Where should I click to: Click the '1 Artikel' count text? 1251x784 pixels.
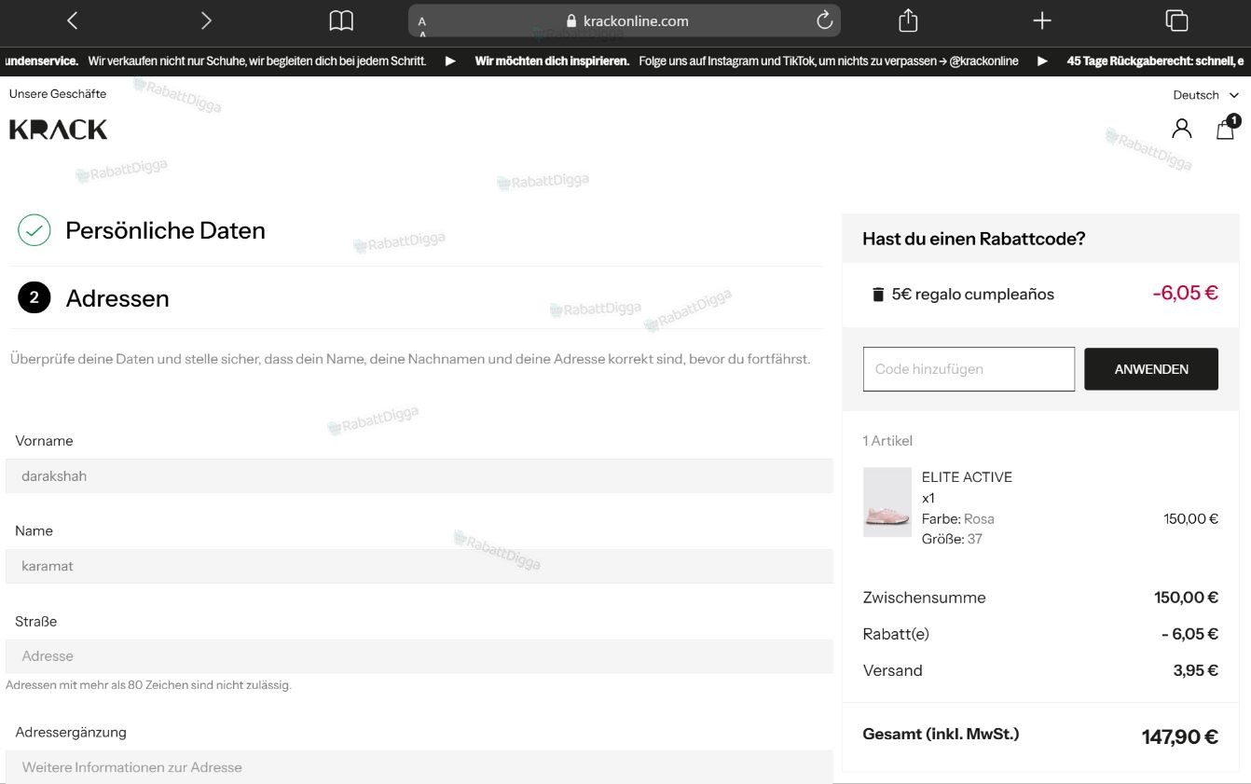coord(887,441)
